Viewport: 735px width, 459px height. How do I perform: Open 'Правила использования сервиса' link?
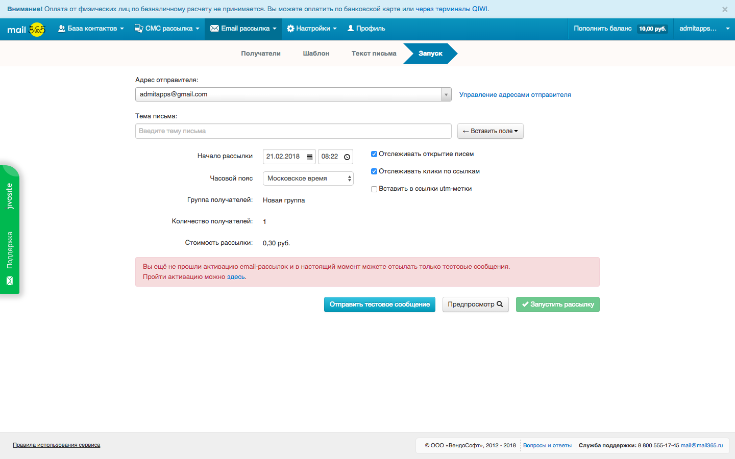click(x=57, y=445)
